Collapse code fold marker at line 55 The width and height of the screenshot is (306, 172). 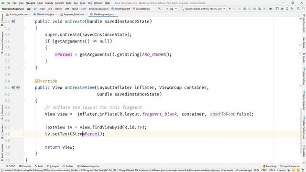(23, 48)
